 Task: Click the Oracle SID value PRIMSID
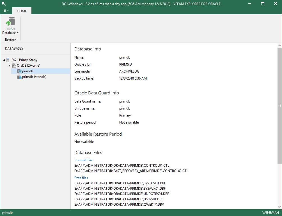coord(125,64)
